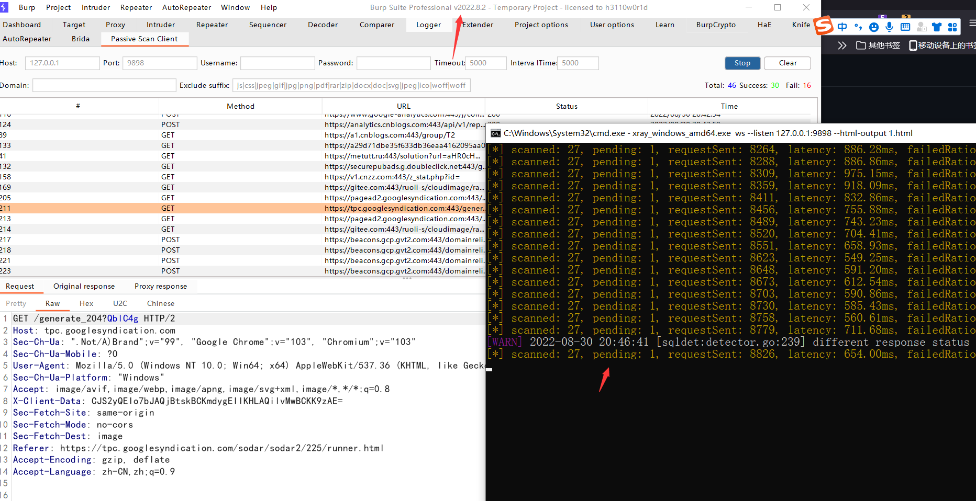The height and width of the screenshot is (501, 976).
Task: Open the AutoRepeater menu in menu bar
Action: 186,7
